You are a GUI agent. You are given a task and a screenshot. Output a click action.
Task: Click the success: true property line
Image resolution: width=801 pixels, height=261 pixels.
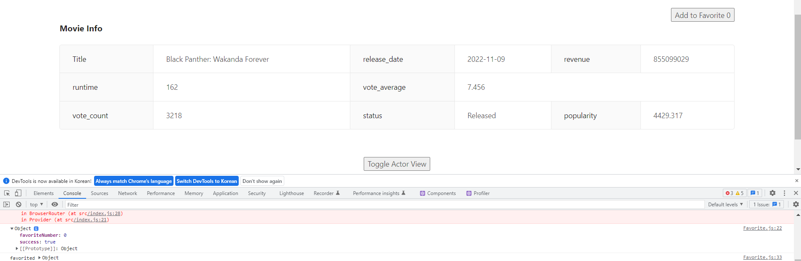pos(38,242)
